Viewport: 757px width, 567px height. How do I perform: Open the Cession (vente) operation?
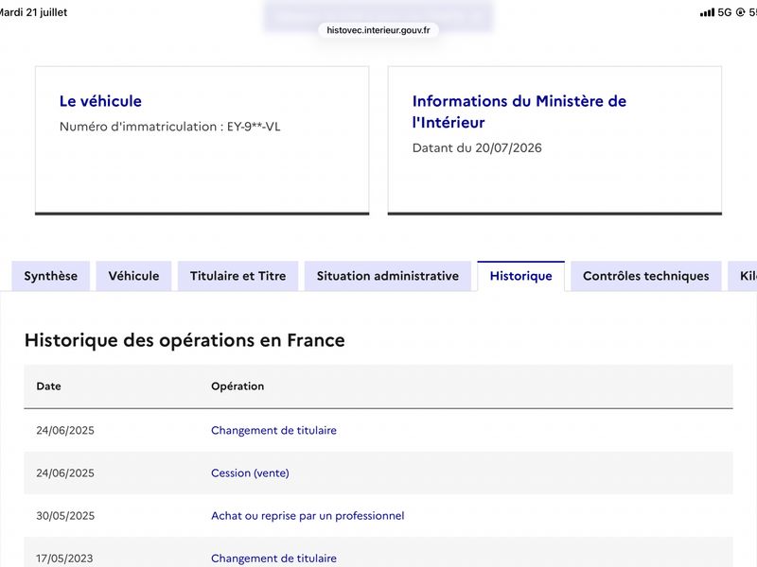click(250, 473)
